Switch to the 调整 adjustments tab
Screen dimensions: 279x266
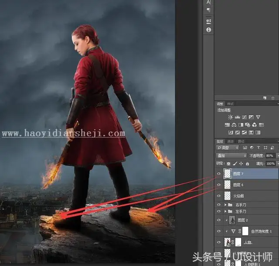click(x=220, y=104)
